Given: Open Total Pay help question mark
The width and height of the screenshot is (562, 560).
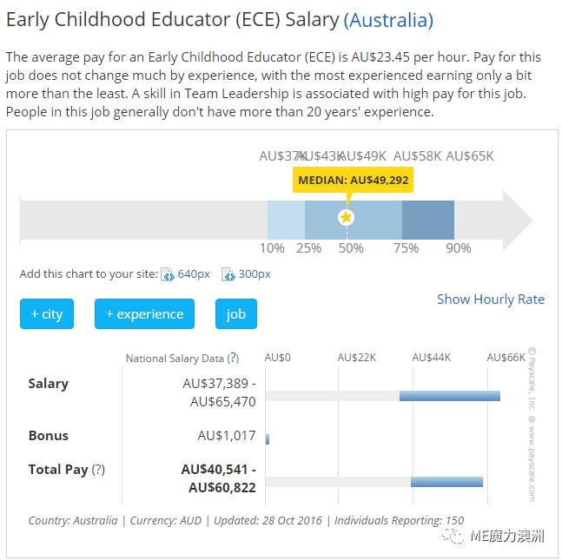Looking at the screenshot, I should coord(98,470).
